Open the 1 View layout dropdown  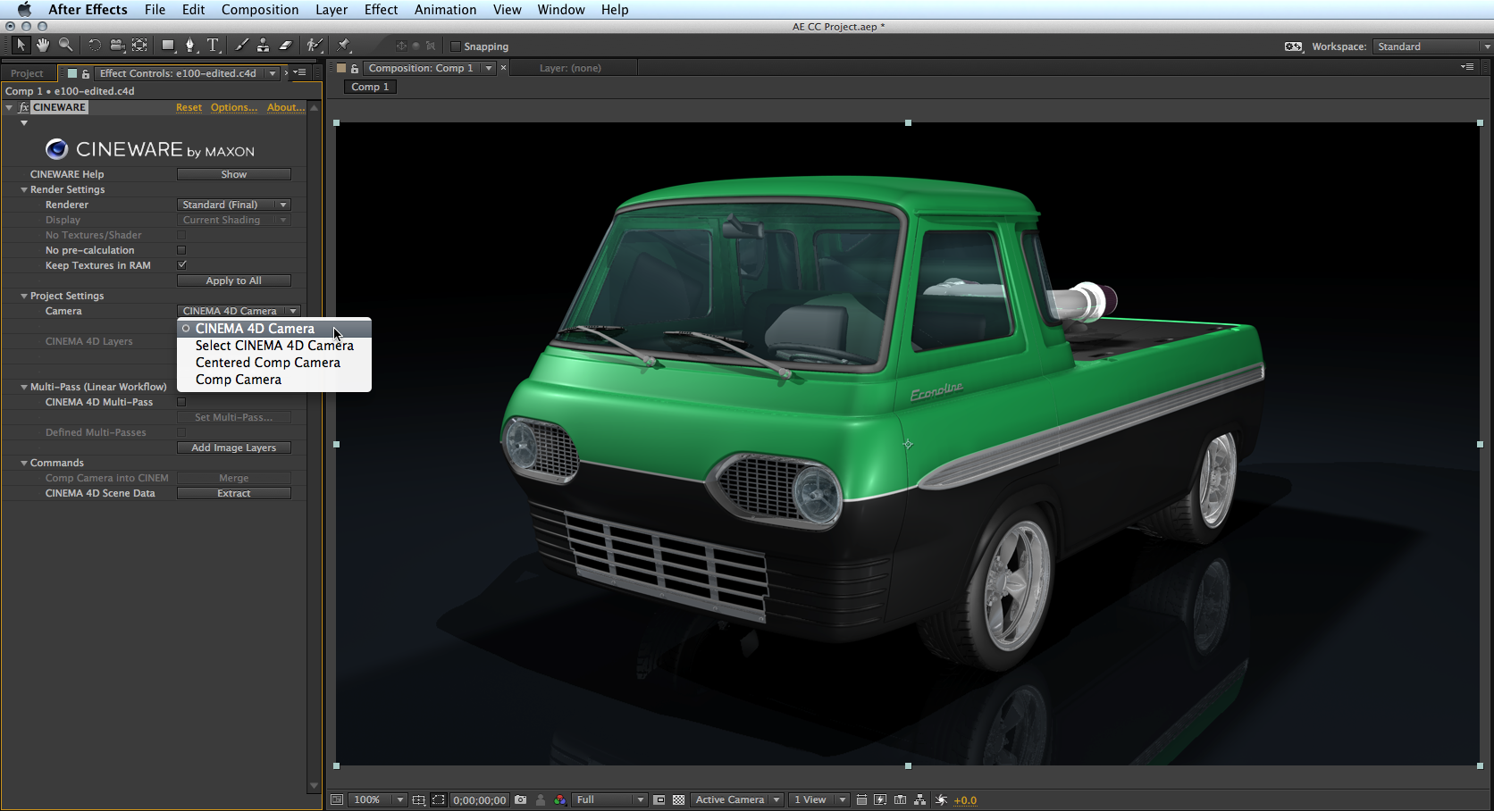(819, 799)
